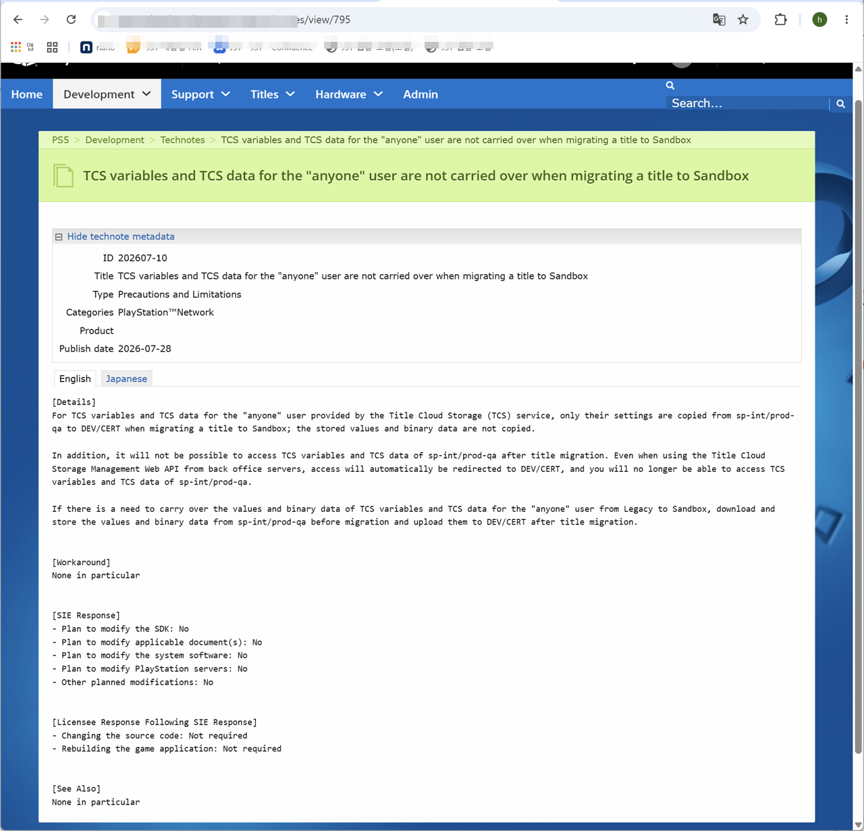Click the [See Also] heading text
The image size is (864, 831).
(x=76, y=789)
